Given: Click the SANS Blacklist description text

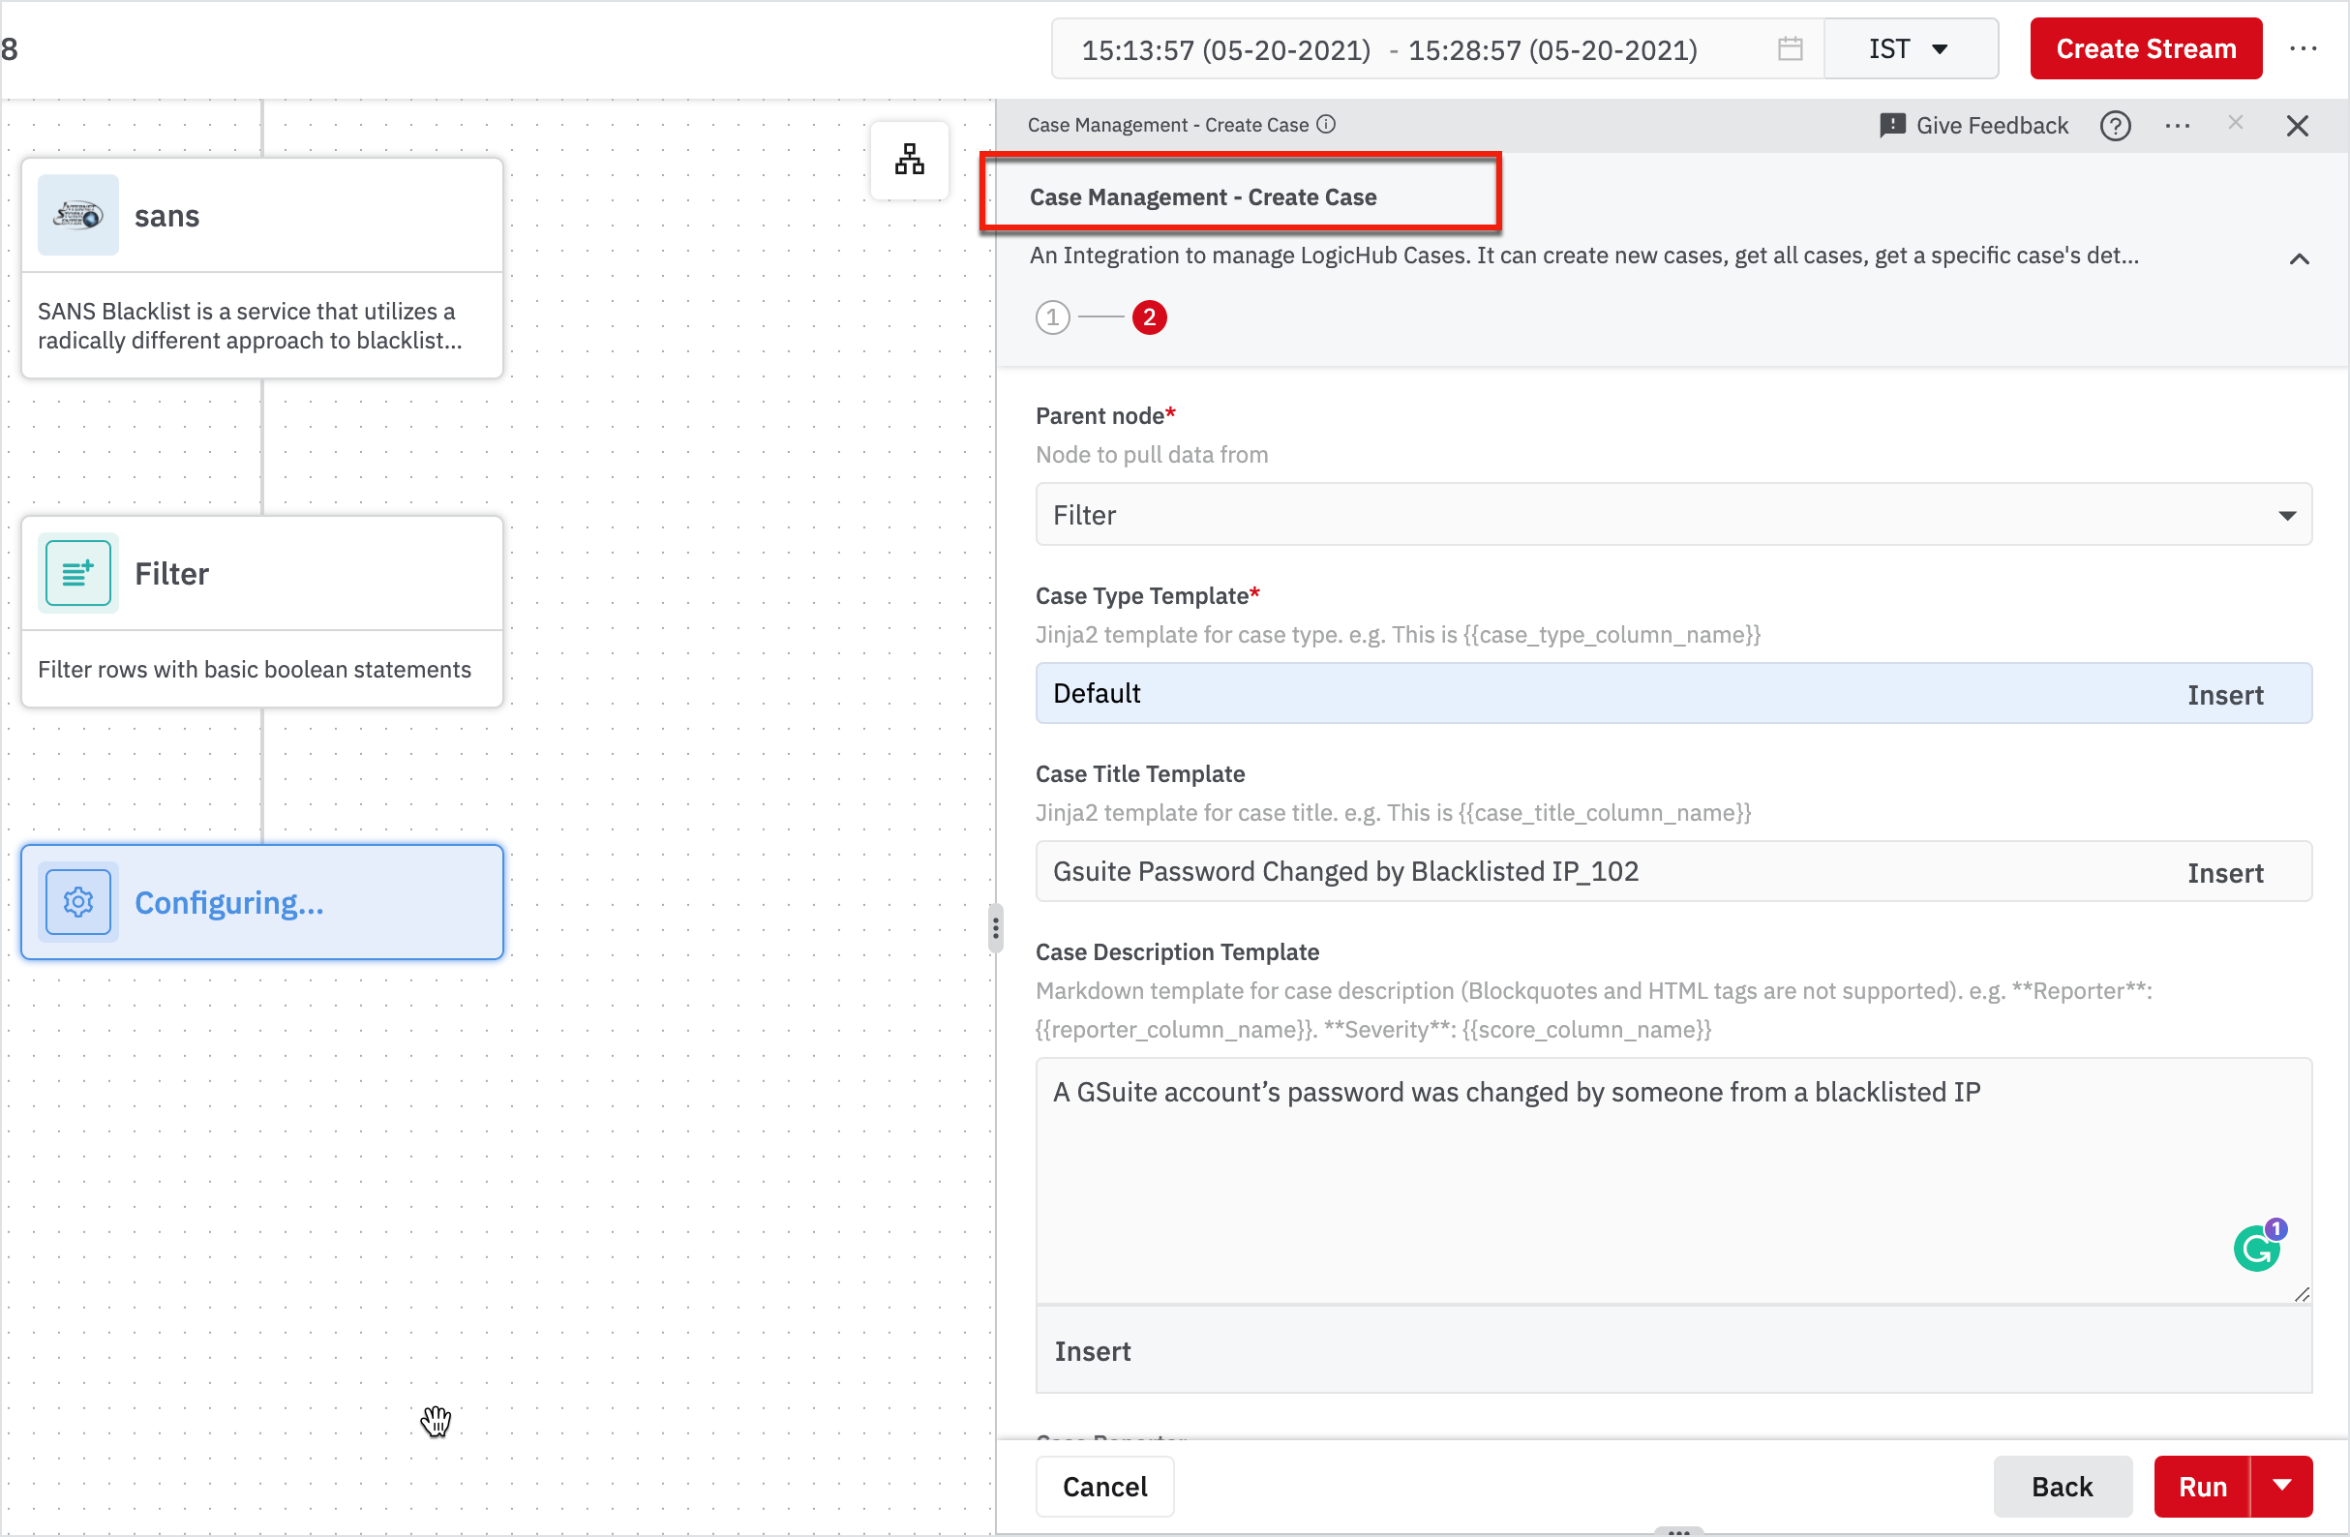Looking at the screenshot, I should pyautogui.click(x=250, y=326).
